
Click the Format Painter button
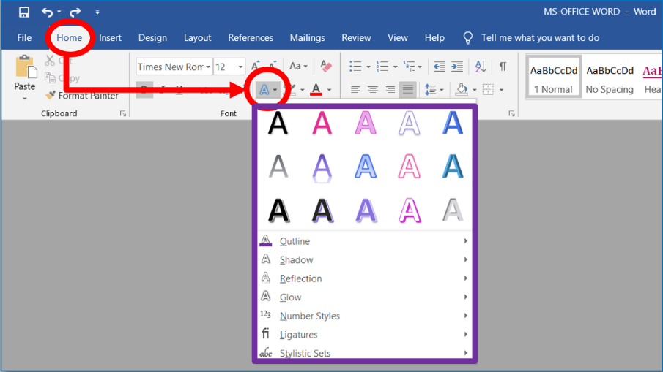point(83,96)
